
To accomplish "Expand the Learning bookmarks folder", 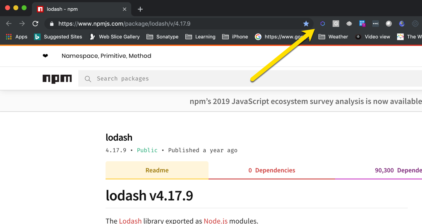I will tap(201, 37).
